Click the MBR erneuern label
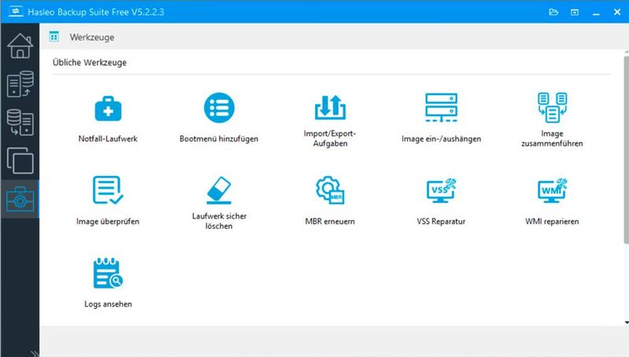This screenshot has width=629, height=357. point(330,221)
